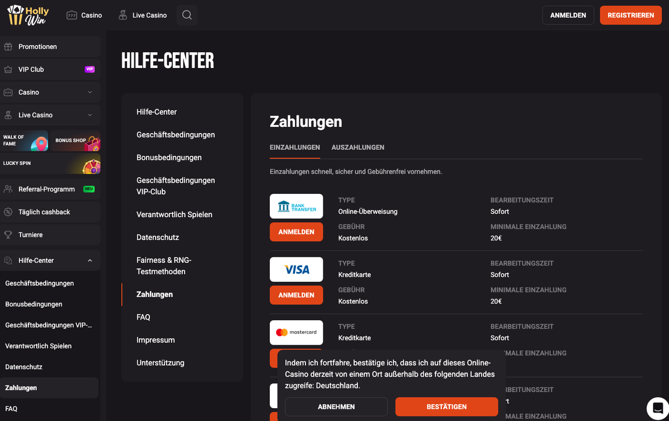This screenshot has width=669, height=421.
Task: Open live chat support bubble
Action: [657, 408]
